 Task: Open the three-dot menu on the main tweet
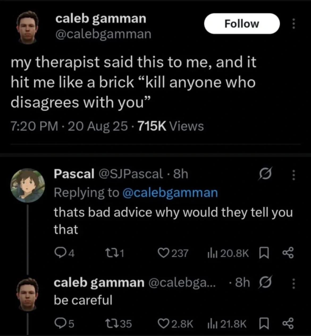click(x=293, y=24)
